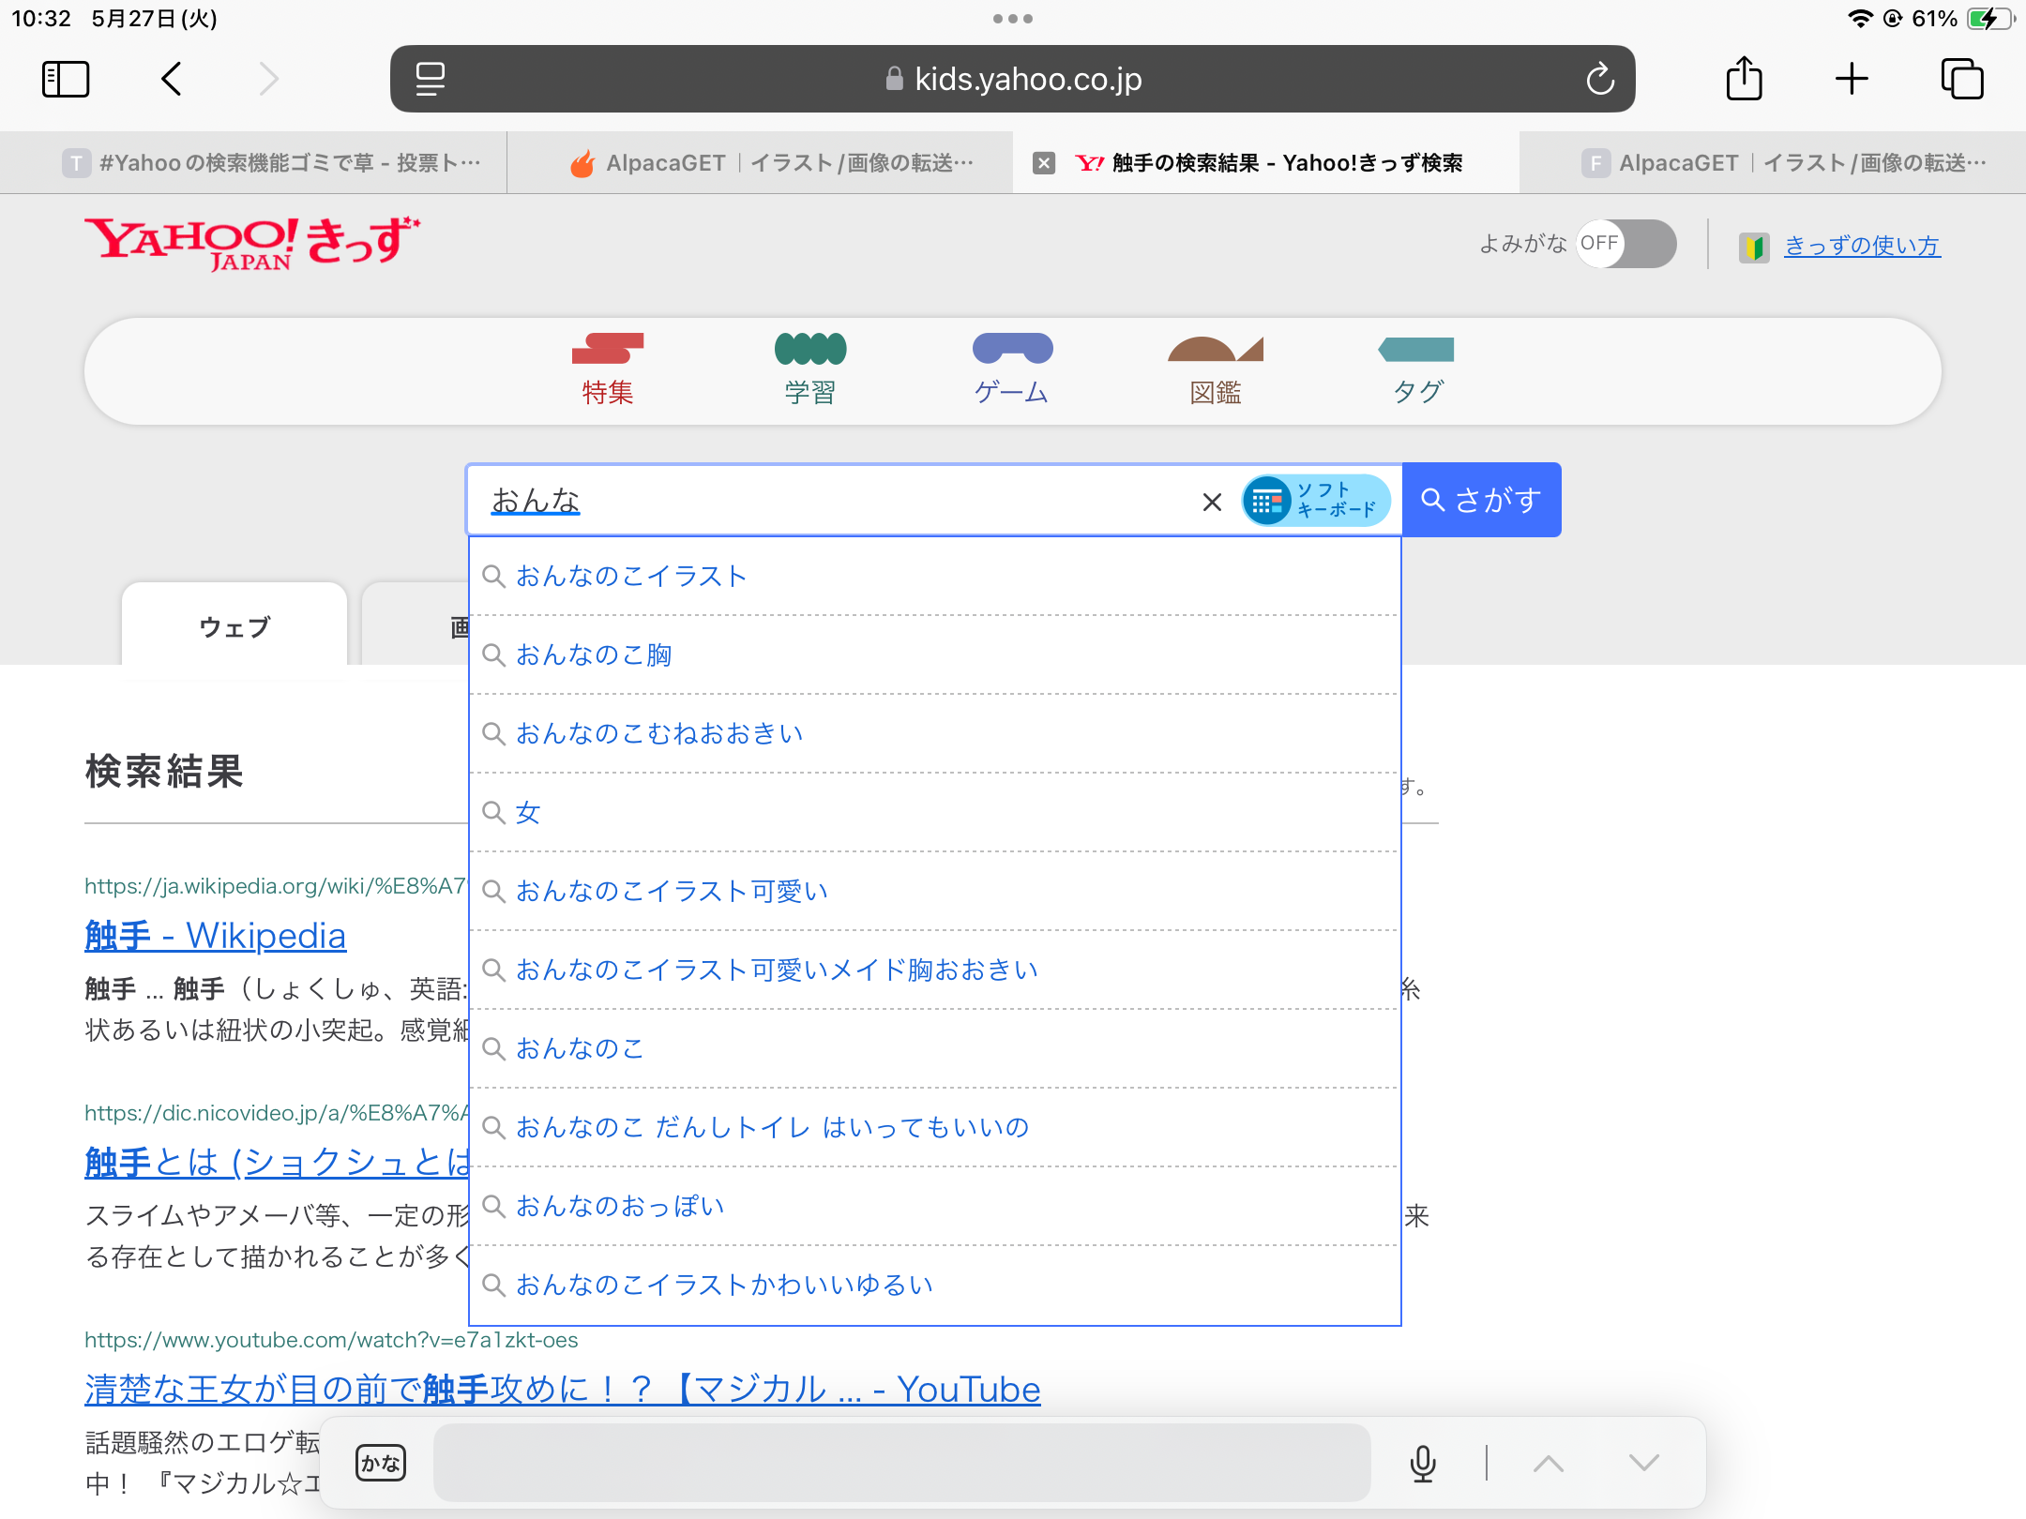Screen dimensions: 2026x1519
Task: Open the 触手 - Wikipedia result link
Action: tap(216, 936)
